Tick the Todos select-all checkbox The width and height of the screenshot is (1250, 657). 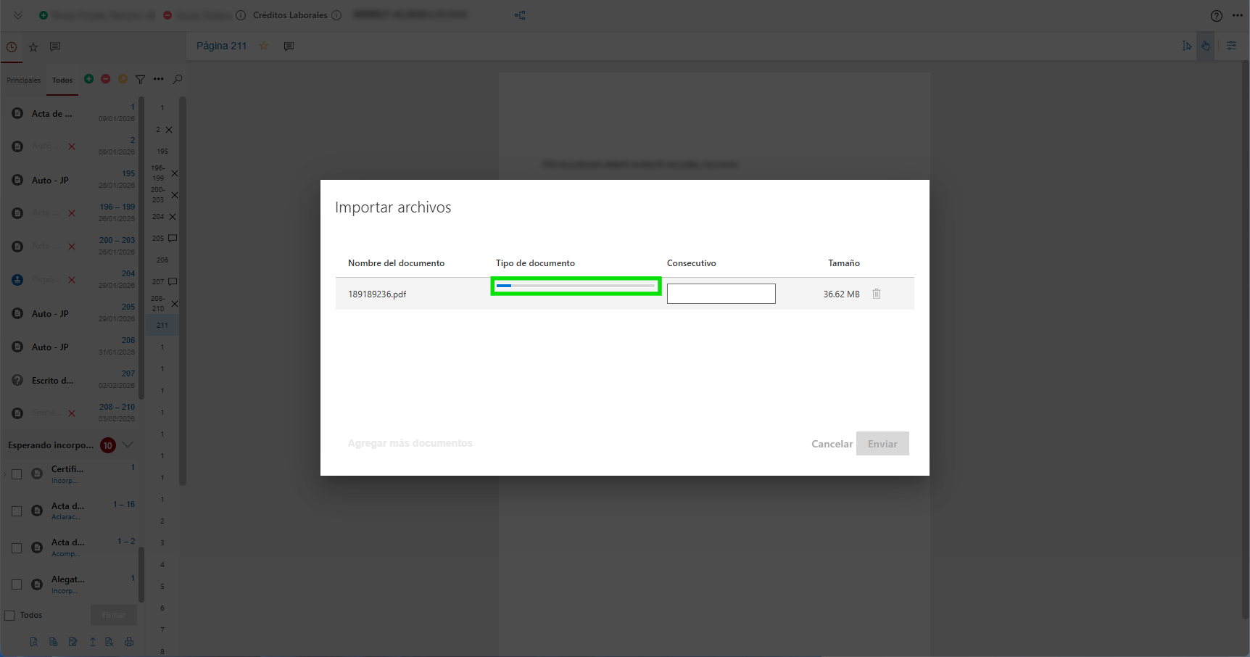pyautogui.click(x=10, y=616)
